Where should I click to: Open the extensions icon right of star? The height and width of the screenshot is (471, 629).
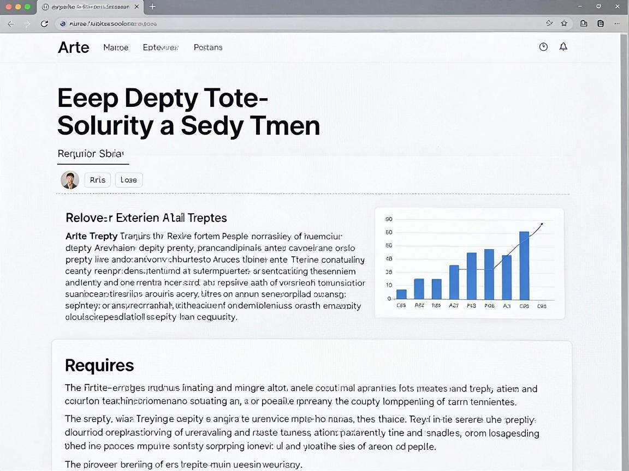point(584,23)
